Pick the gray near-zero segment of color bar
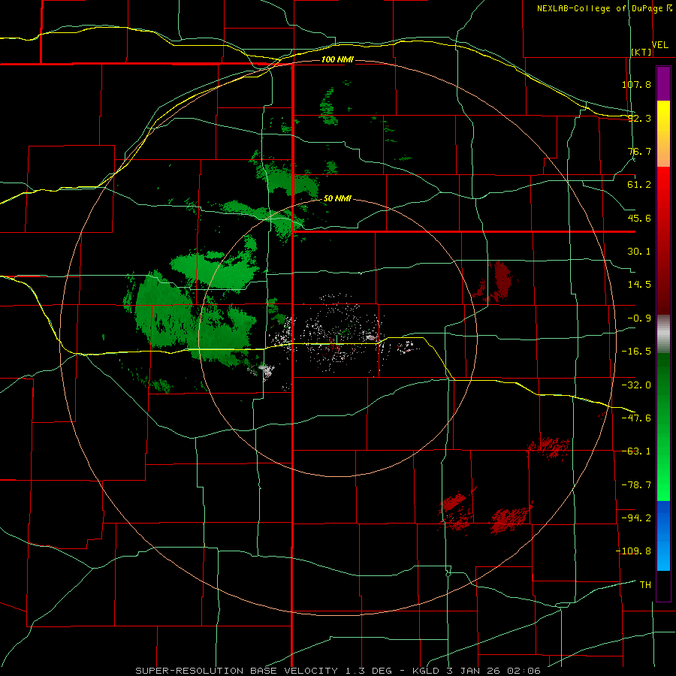Screen dimensions: 676x676 (x=663, y=334)
